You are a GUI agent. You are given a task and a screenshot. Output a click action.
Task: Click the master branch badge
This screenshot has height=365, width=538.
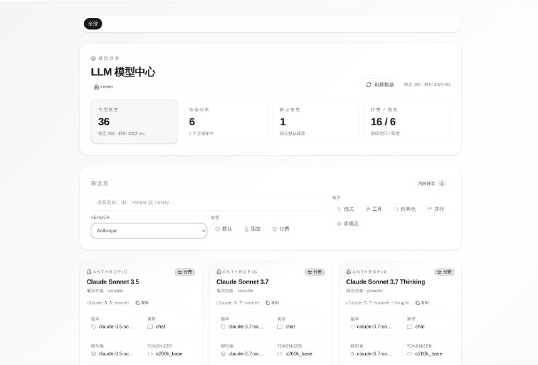(104, 87)
